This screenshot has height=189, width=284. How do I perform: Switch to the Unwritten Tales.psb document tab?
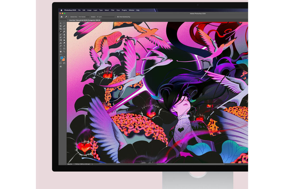point(85,20)
